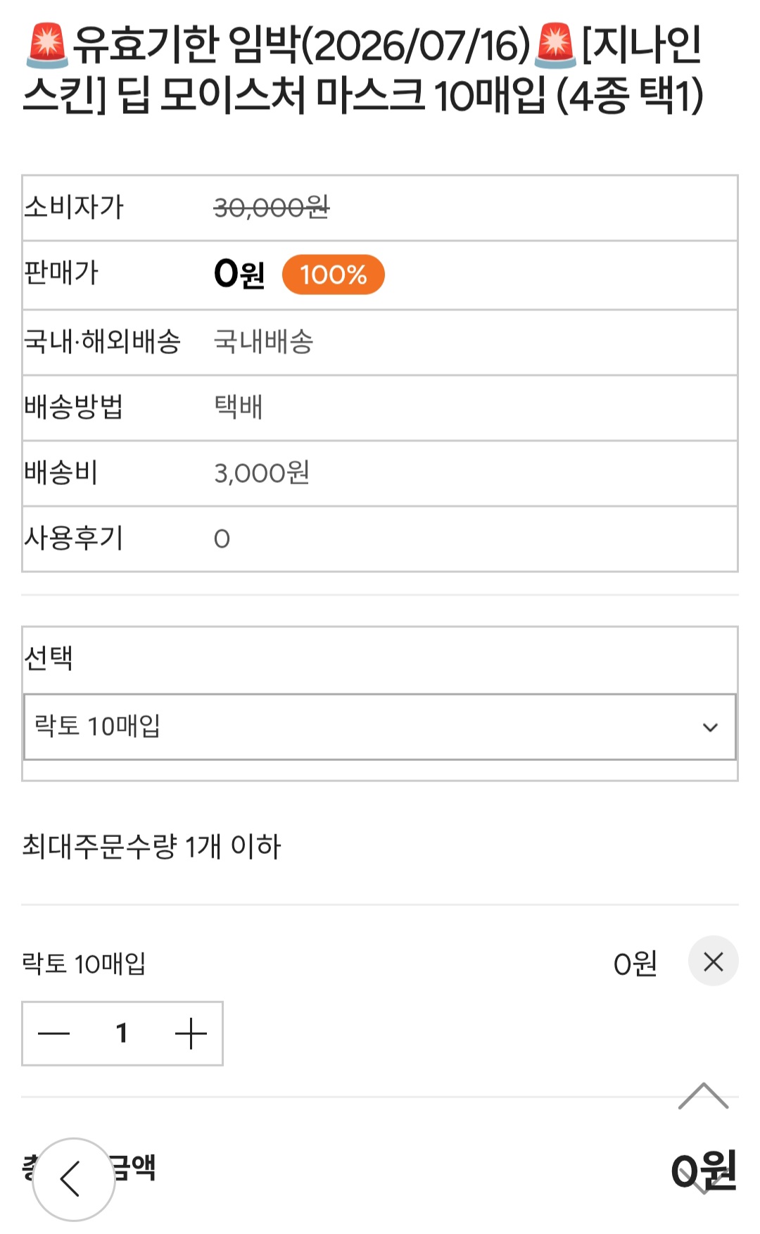
Task: Click the bold 판매가 0원 price
Action: 239,274
